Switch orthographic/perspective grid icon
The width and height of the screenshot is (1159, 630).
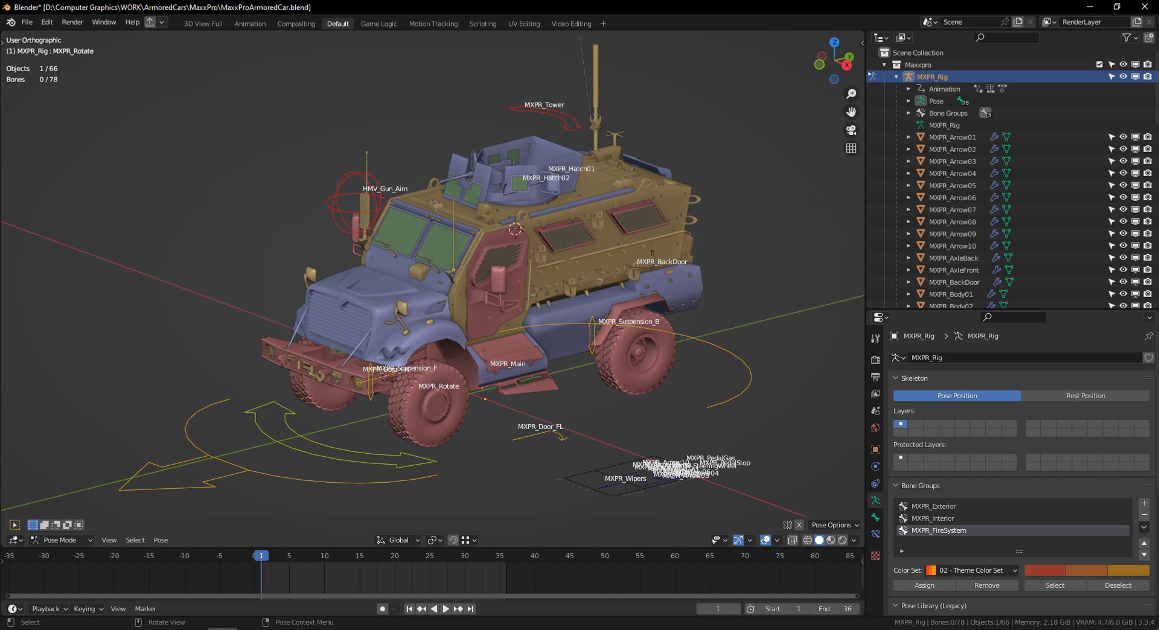tap(851, 148)
